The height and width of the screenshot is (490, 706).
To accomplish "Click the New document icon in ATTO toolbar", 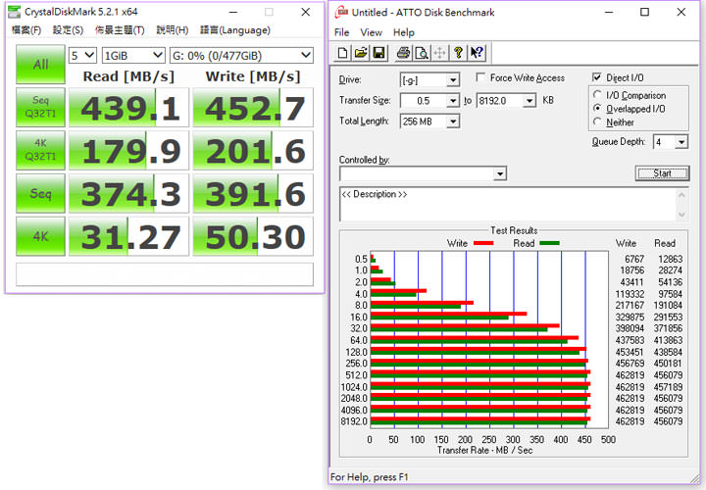I will (342, 53).
